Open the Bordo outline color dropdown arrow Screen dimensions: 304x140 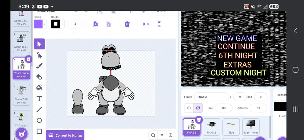pos(62,24)
